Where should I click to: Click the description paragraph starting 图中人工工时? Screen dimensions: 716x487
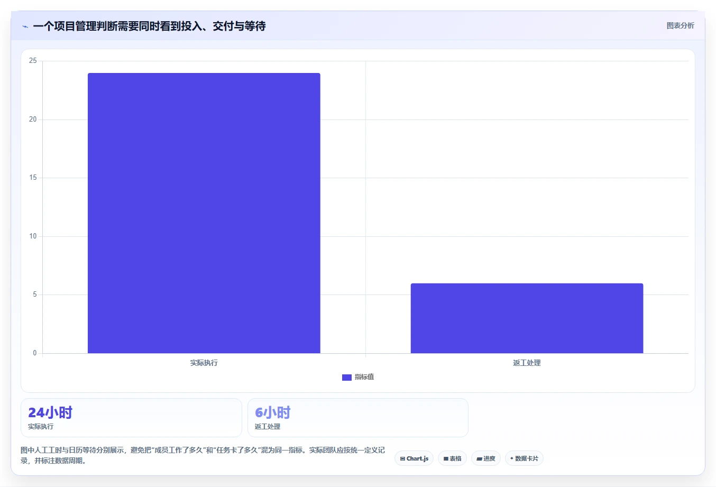click(x=203, y=455)
